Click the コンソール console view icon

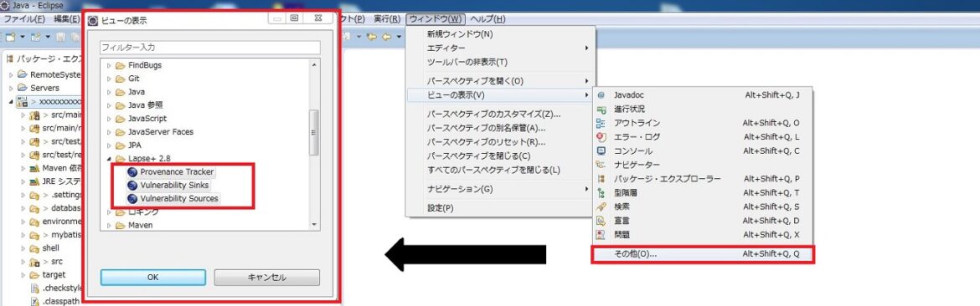point(601,150)
